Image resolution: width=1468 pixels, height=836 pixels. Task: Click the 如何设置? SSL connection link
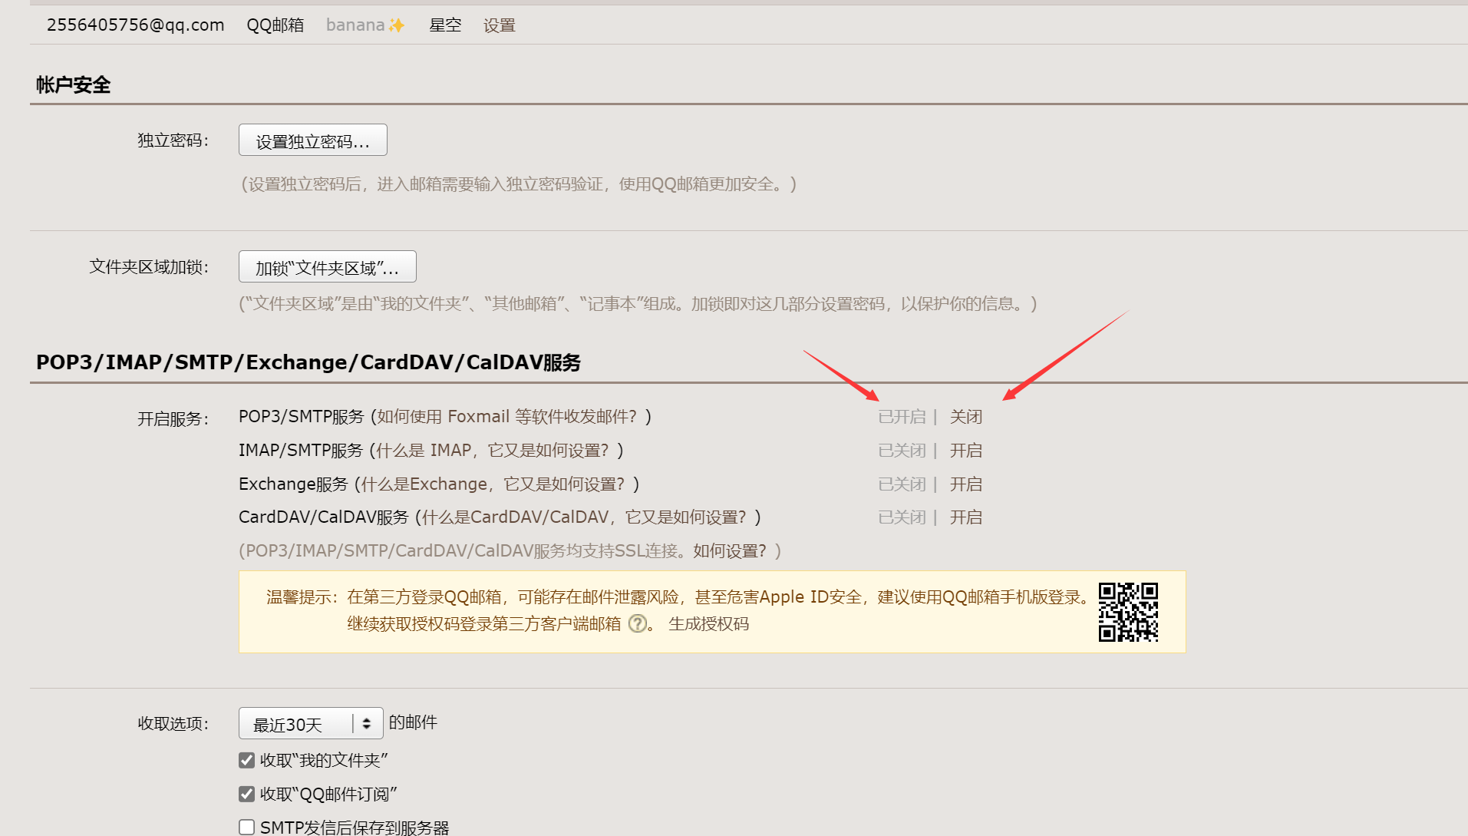tap(730, 551)
